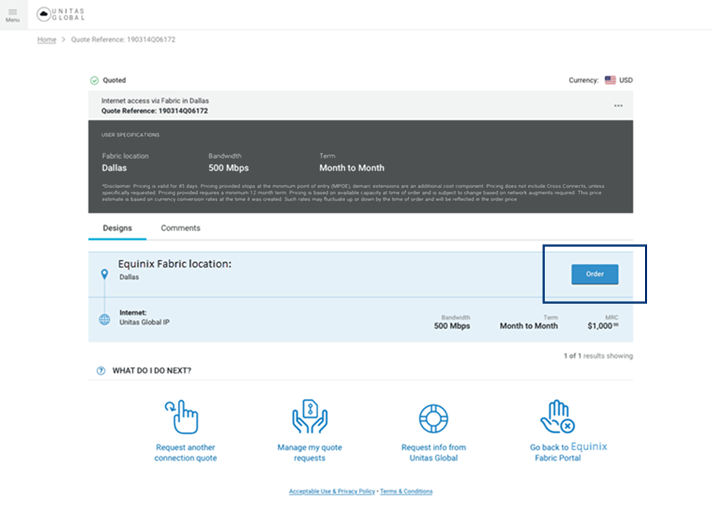Click the Dallas value under Fabric location
Image resolution: width=712 pixels, height=511 pixels.
[114, 167]
